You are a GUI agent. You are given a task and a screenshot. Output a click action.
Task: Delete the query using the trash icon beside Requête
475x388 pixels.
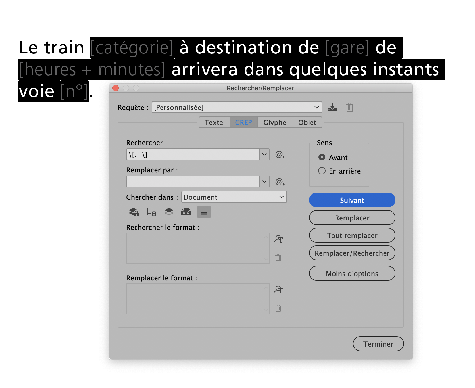349,107
